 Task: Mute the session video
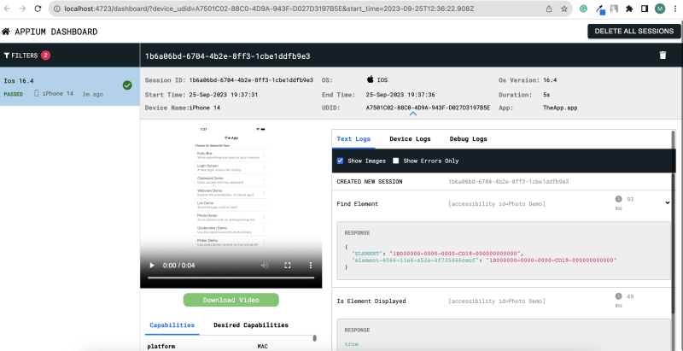[265, 266]
